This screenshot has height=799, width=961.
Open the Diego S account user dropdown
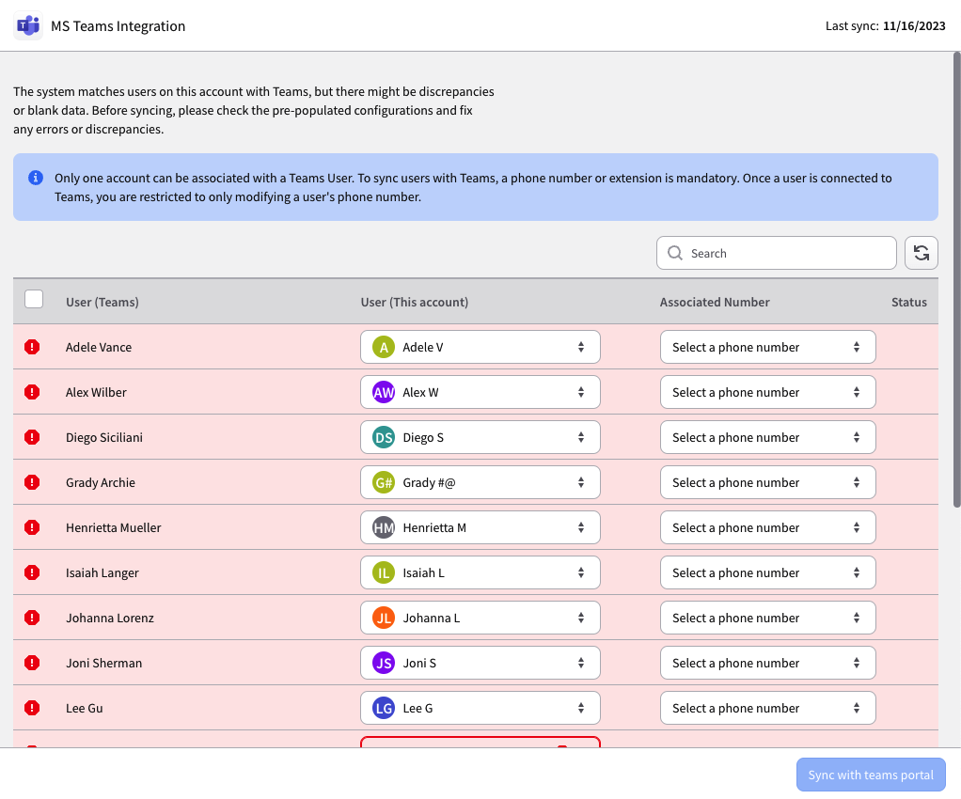point(480,437)
